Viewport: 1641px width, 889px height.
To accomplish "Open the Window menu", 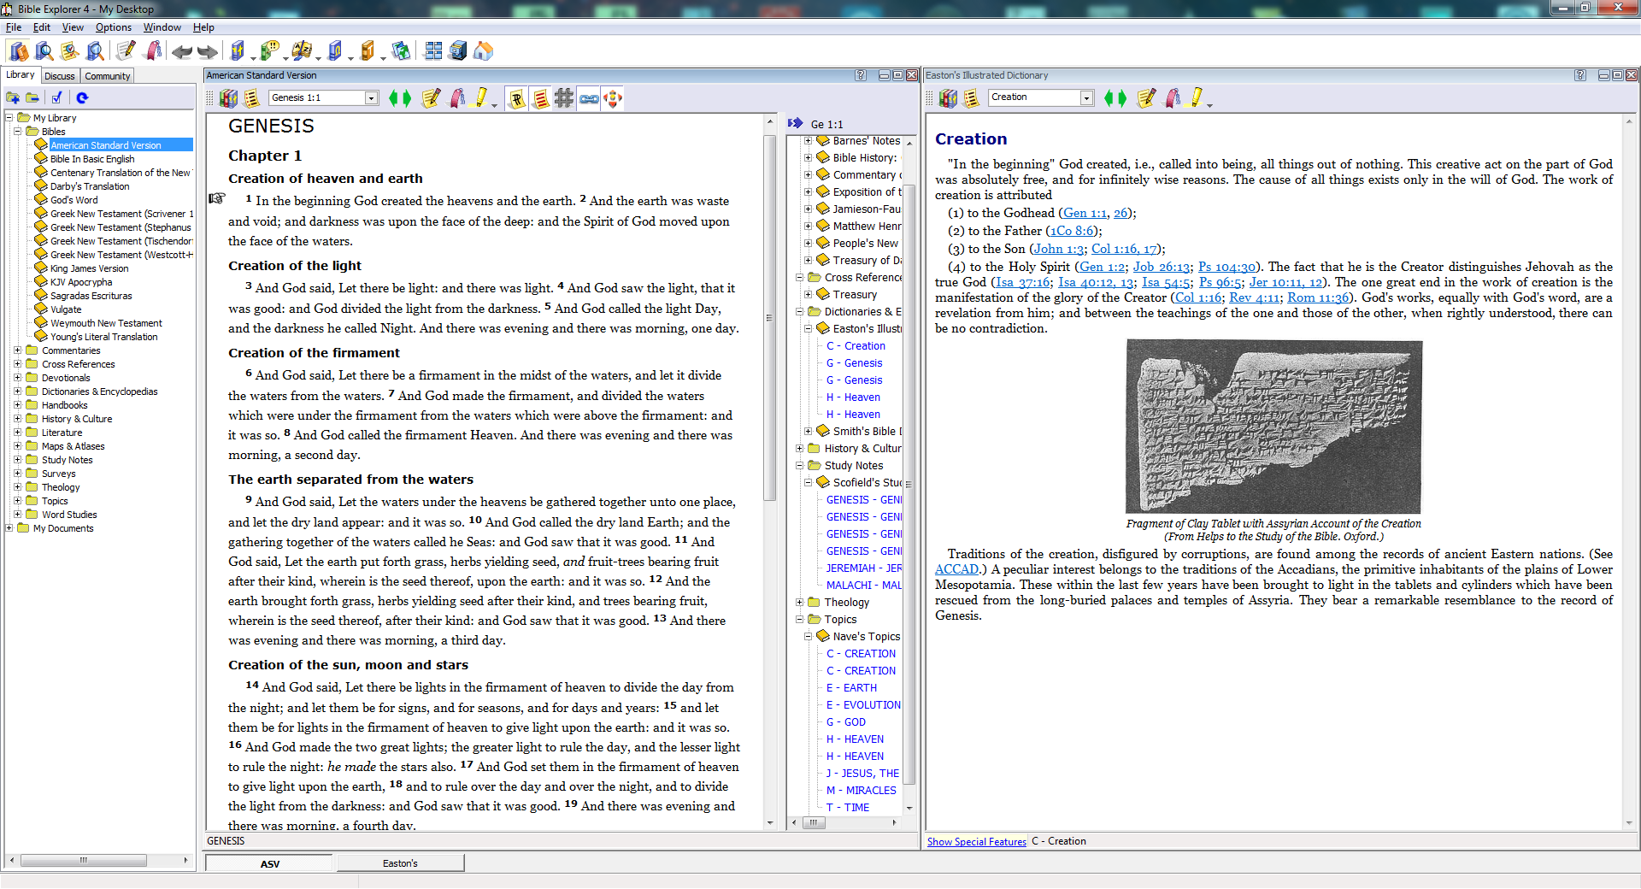I will click(x=162, y=27).
